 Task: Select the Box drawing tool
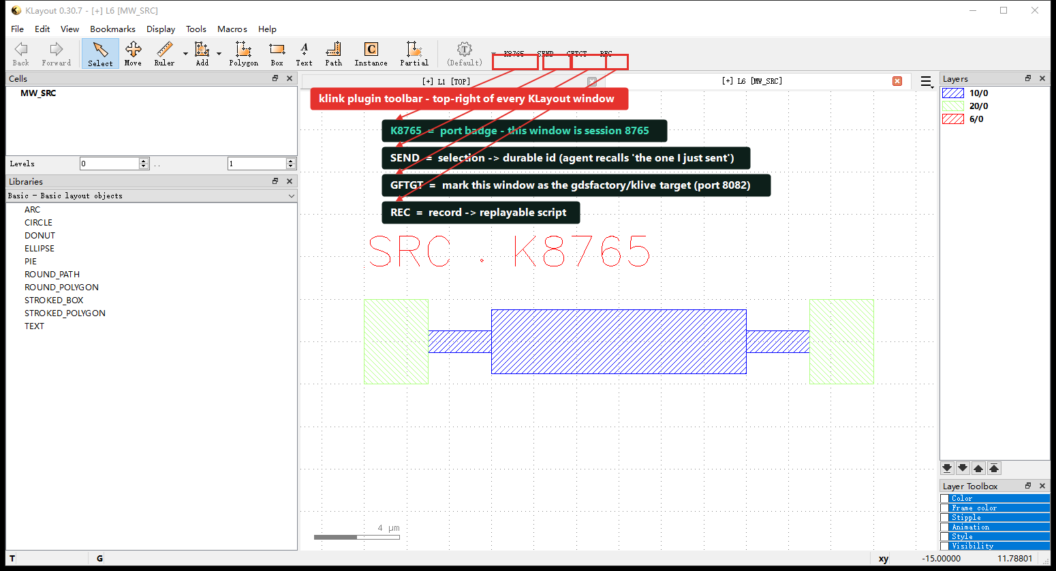click(277, 54)
